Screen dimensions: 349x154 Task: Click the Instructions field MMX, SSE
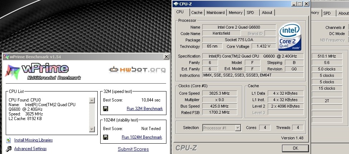[x=253, y=75]
